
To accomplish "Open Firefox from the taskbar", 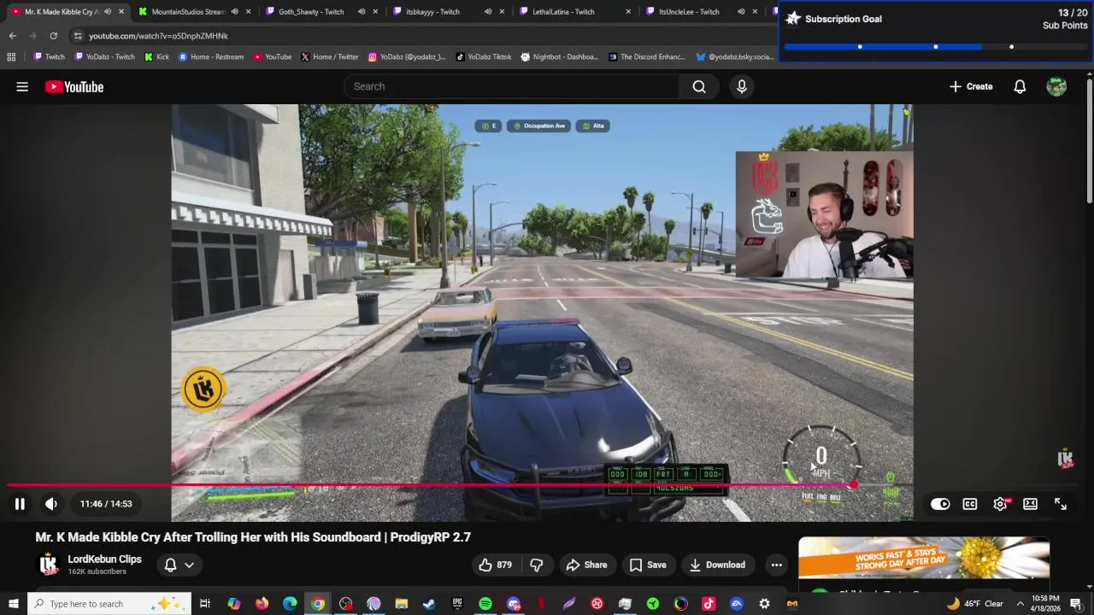I will click(262, 604).
